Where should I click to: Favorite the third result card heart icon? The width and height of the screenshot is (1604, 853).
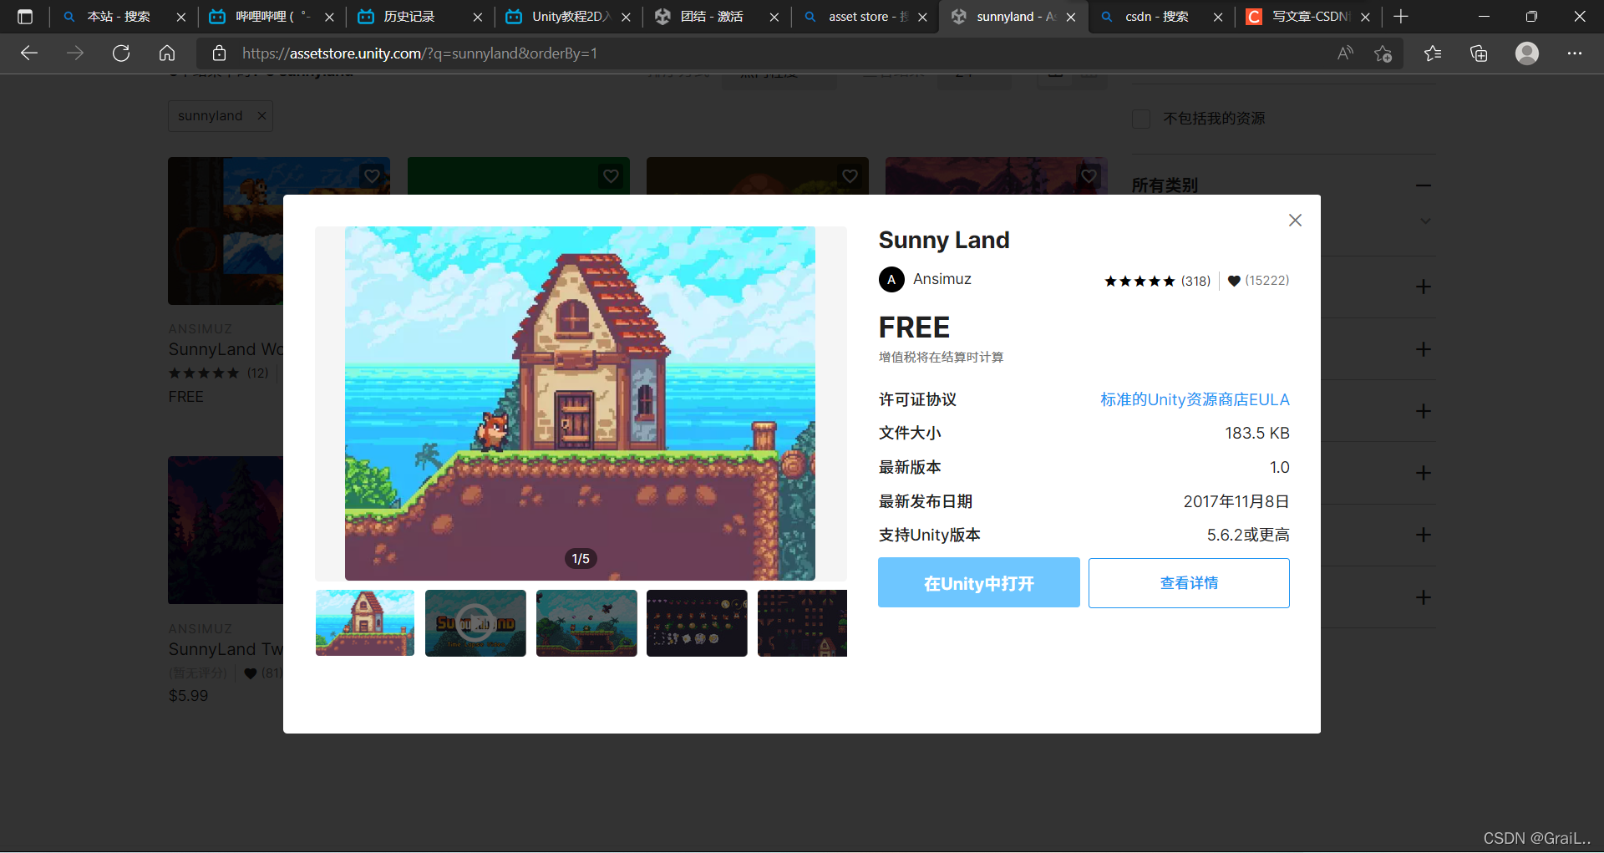point(850,176)
